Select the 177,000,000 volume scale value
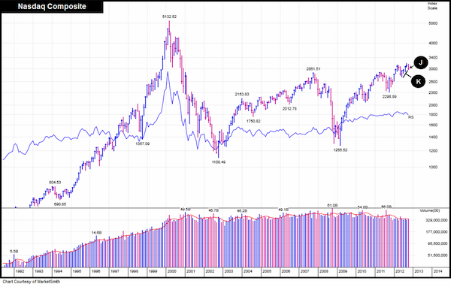451x287 pixels. [436, 232]
